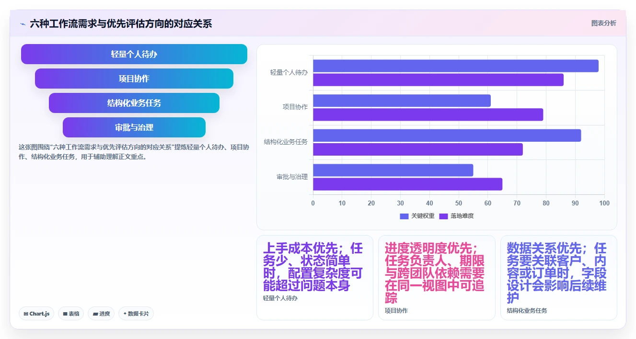Viewport: 636px width, 339px height.
Task: Click the 数据卡片 tag chip
Action: click(136, 314)
